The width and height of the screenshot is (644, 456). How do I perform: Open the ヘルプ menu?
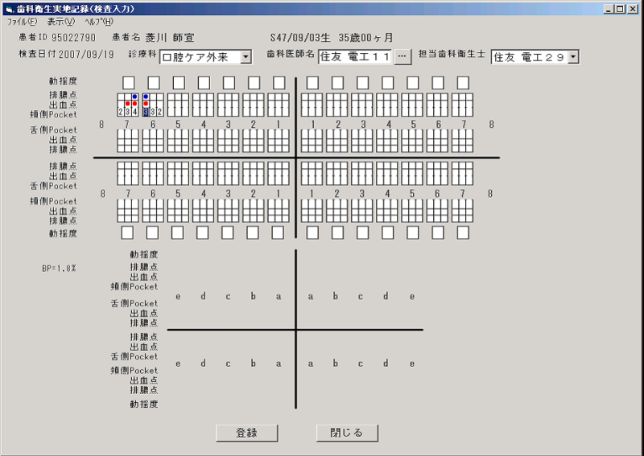click(100, 21)
